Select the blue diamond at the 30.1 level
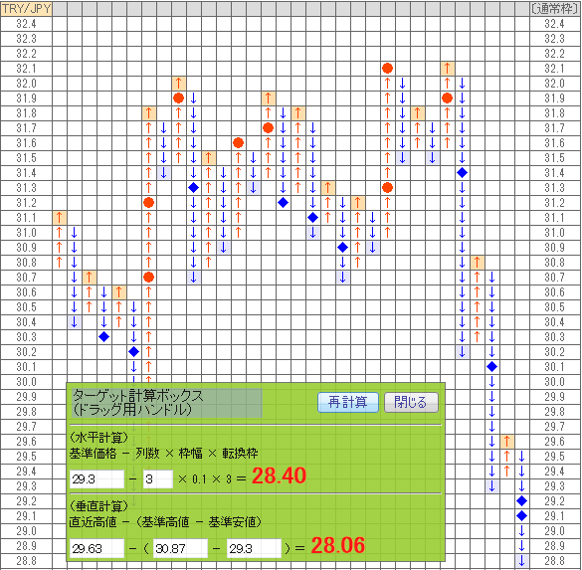 click(491, 367)
